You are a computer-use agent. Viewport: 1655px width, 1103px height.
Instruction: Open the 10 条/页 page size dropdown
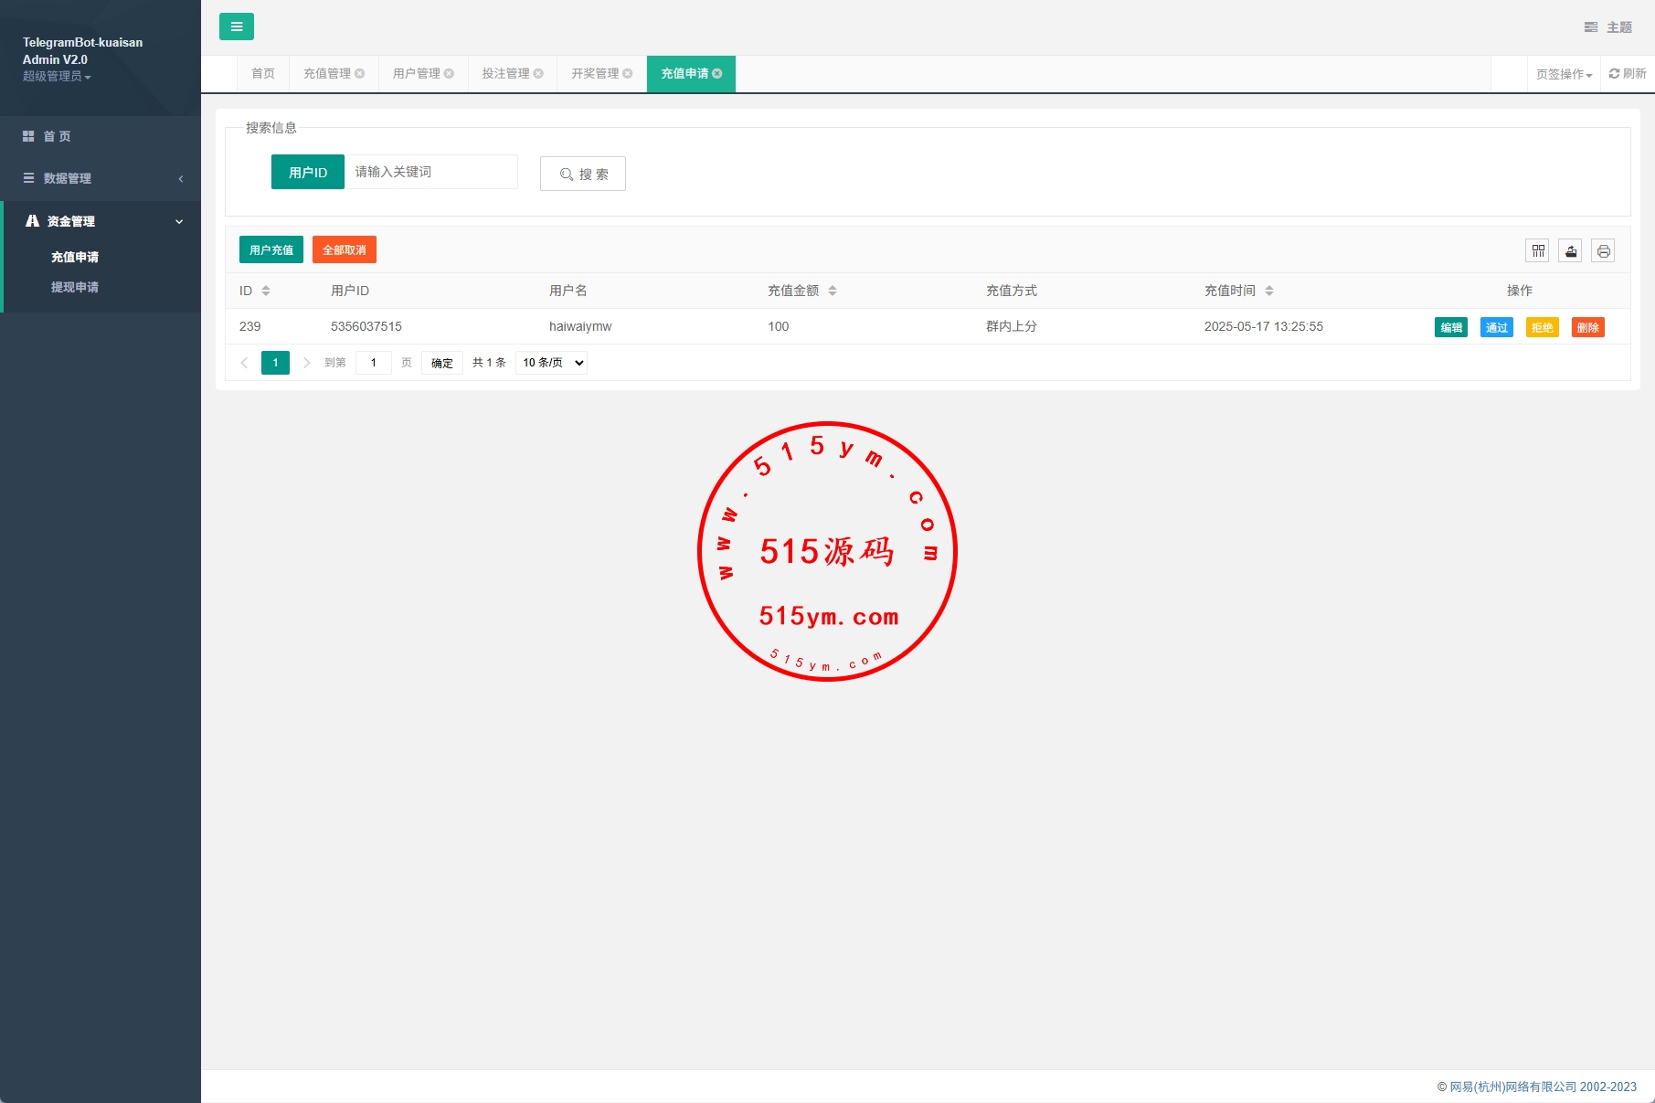click(551, 363)
